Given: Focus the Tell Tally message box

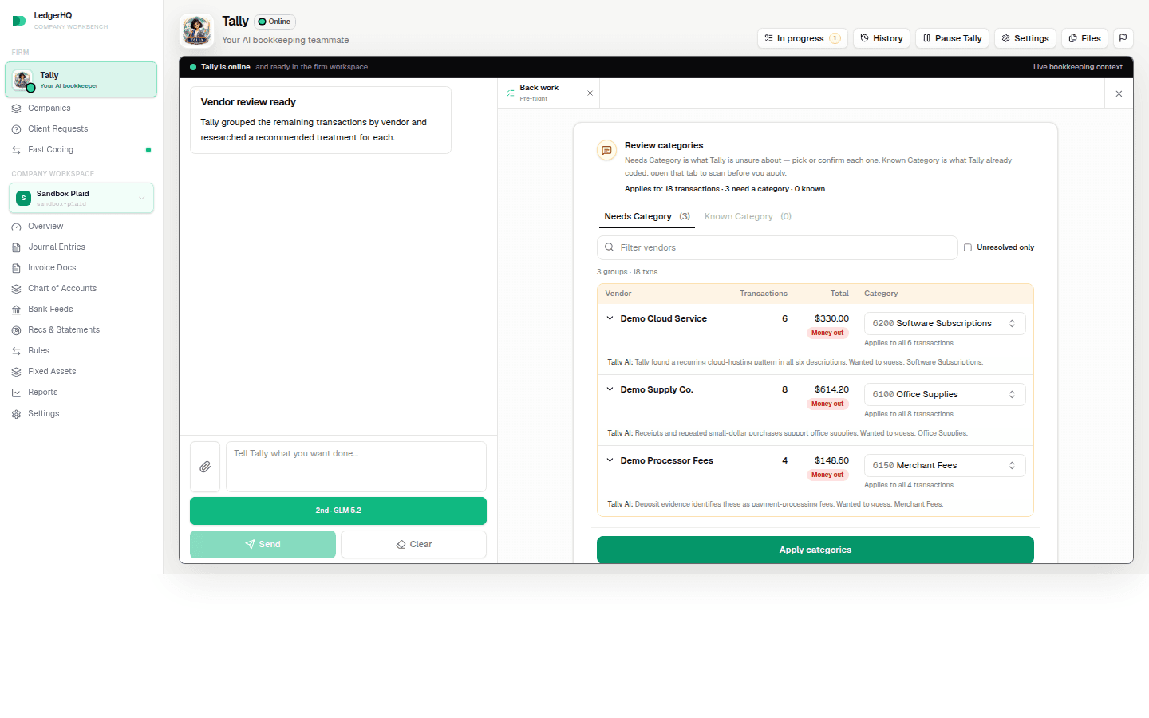Looking at the screenshot, I should point(356,467).
